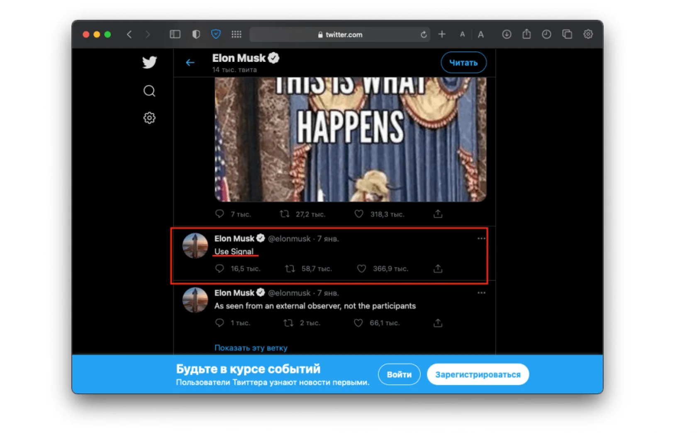Toggle the Safari sidebar panel
697x433 pixels.
175,34
